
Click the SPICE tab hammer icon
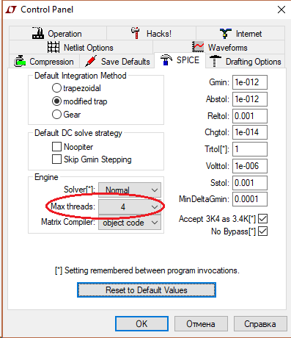pyautogui.click(x=166, y=60)
